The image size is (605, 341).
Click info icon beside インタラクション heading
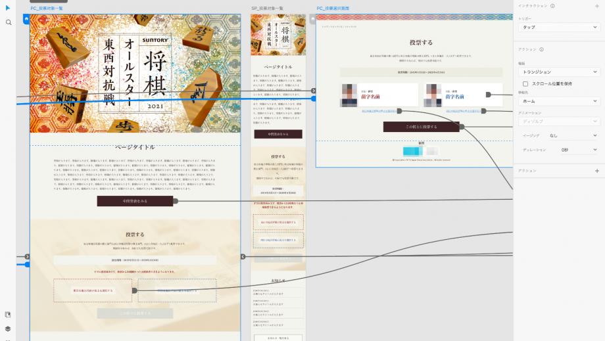552,6
